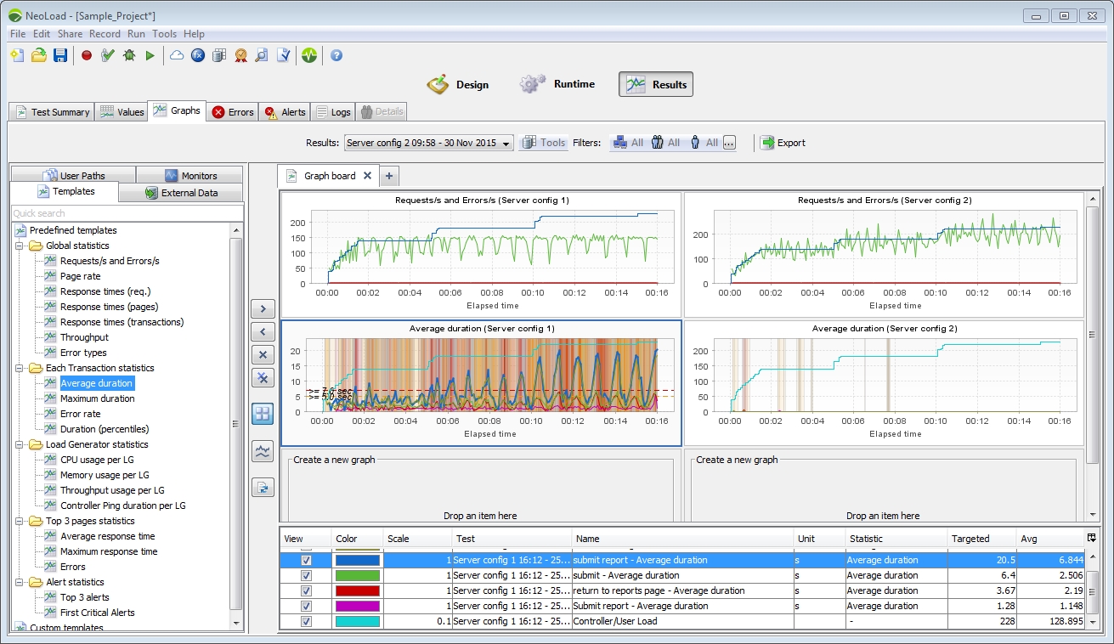This screenshot has height=644, width=1114.
Task: Uncheck View for Controller/User Load row
Action: point(307,622)
